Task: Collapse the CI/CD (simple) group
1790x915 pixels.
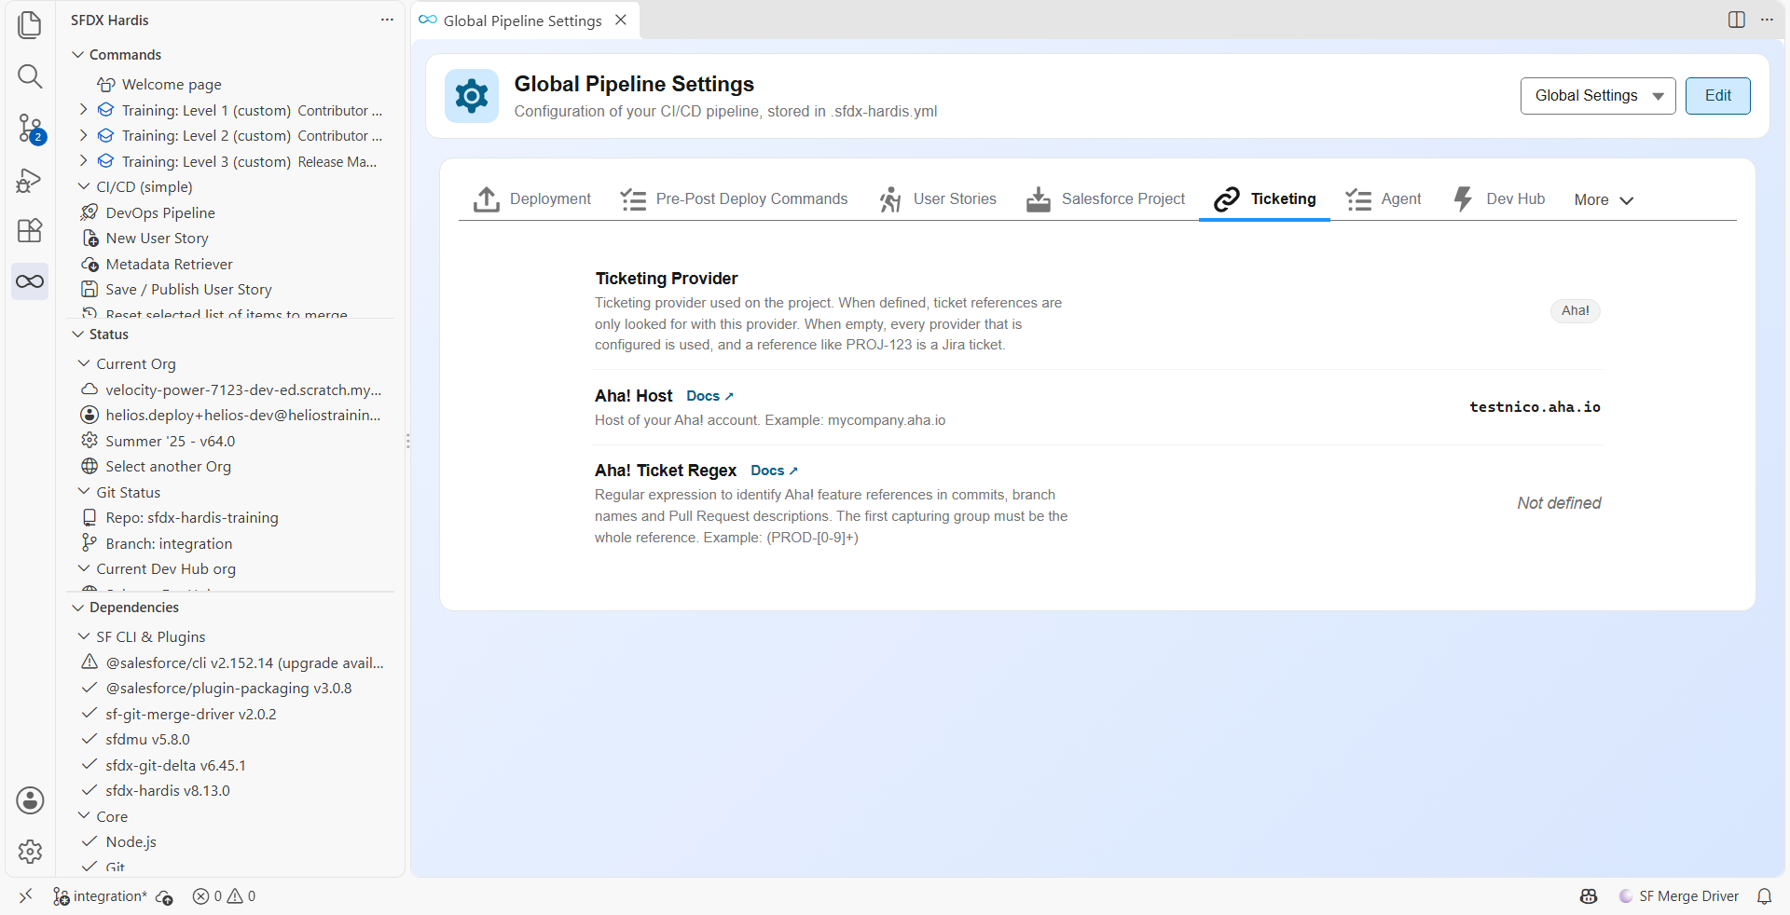Action: (84, 187)
